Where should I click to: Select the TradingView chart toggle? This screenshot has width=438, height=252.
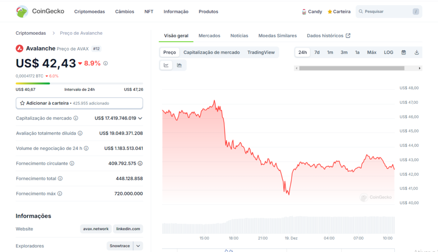pos(261,52)
